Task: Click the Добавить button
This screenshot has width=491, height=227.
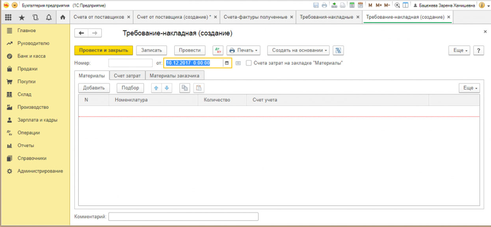Action: tap(94, 88)
